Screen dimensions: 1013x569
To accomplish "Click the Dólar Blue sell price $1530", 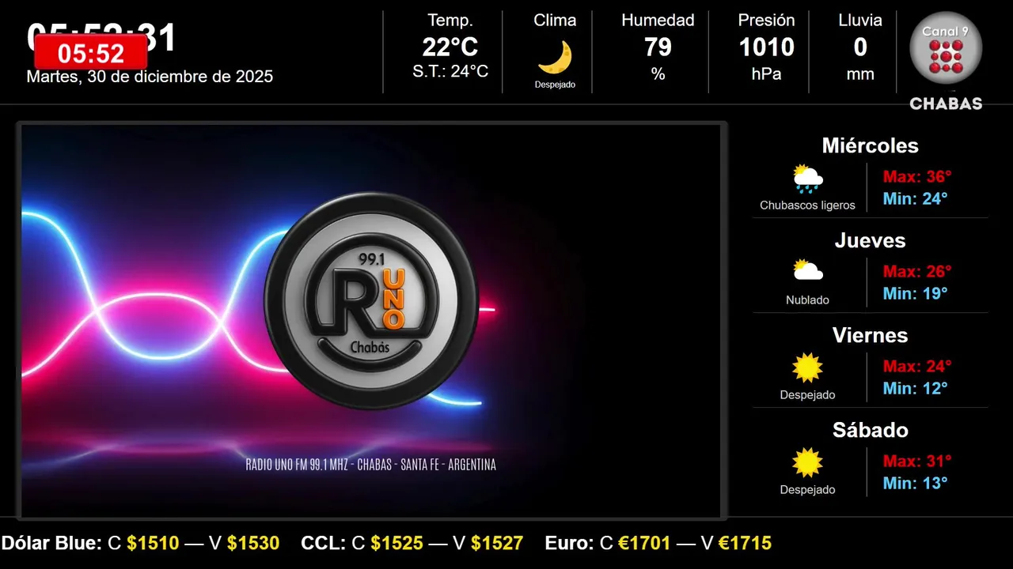I will coord(253,544).
